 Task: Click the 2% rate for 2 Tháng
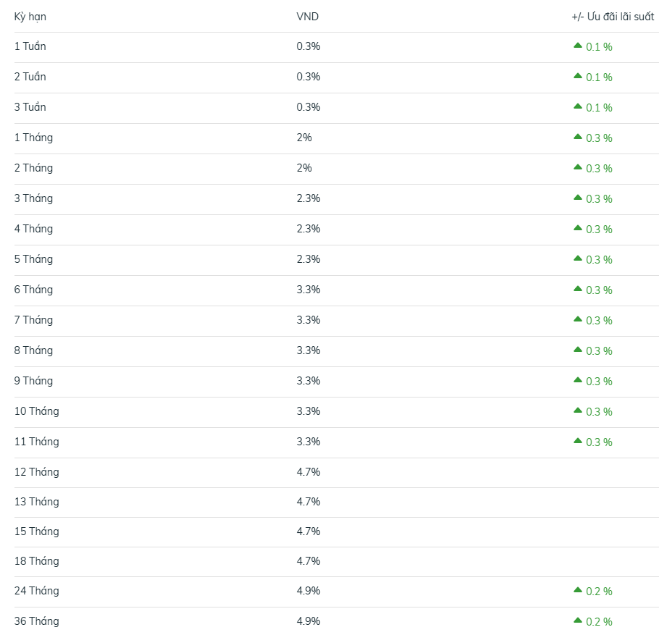(304, 168)
